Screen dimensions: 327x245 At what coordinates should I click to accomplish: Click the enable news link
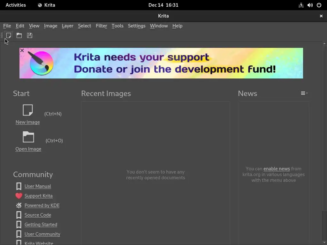tap(277, 169)
